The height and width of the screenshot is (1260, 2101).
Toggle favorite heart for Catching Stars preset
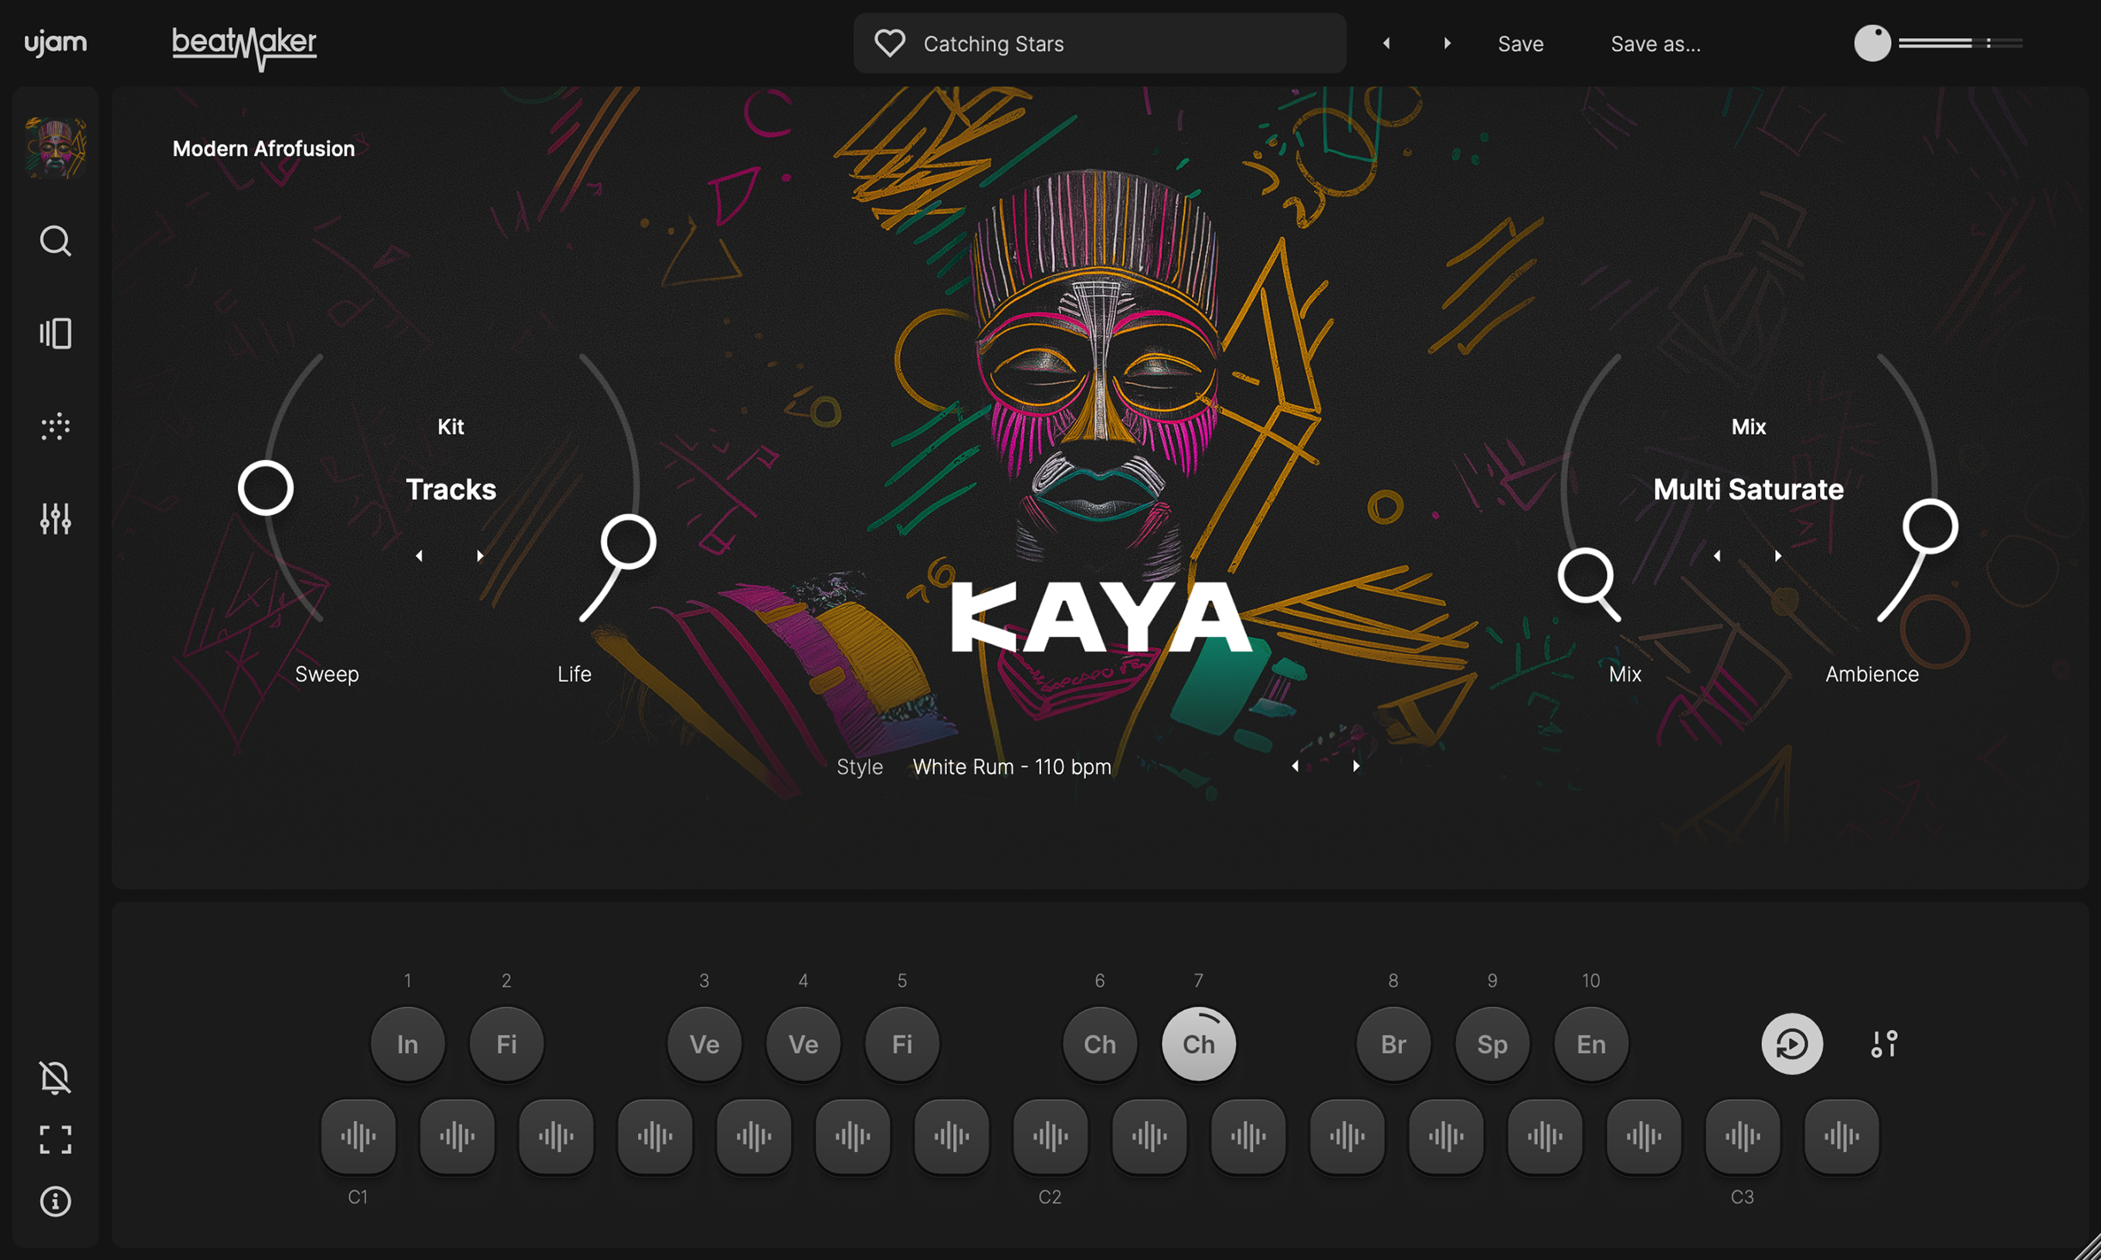click(x=889, y=42)
